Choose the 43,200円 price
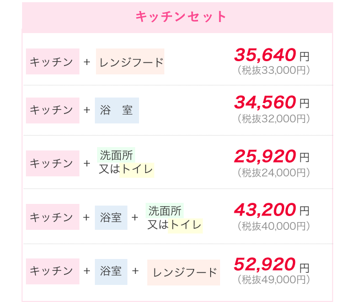Viewport: 353px width, 302px height. coord(271,210)
